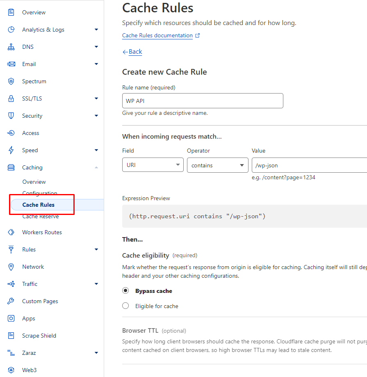Open Cache Reserve in Caching submenu
Viewport: 367px width, 377px height.
[41, 217]
